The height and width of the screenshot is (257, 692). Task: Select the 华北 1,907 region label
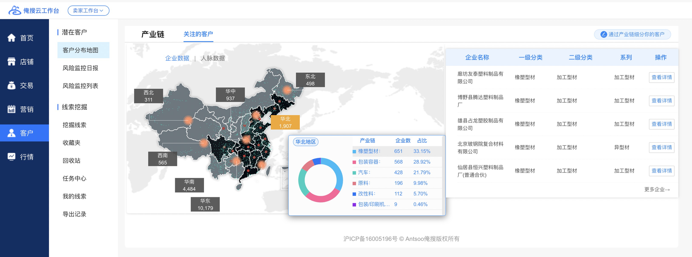[x=285, y=122]
